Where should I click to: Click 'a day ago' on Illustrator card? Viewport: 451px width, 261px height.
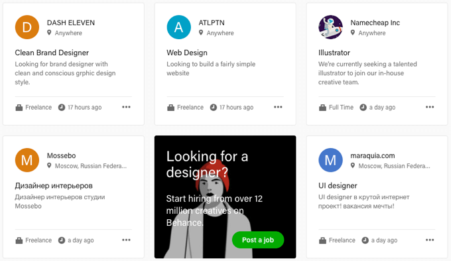[x=382, y=108]
